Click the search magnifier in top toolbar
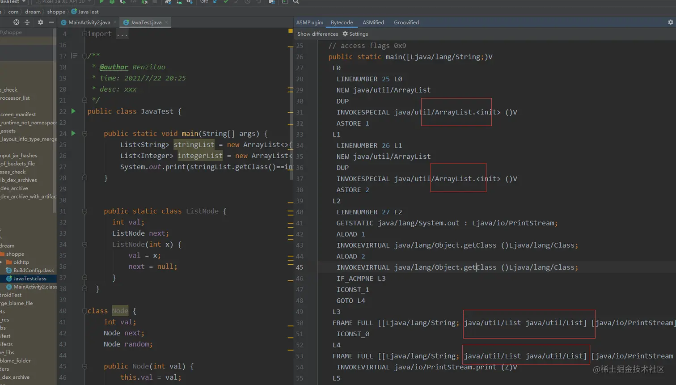Viewport: 676px width, 385px height. click(296, 2)
